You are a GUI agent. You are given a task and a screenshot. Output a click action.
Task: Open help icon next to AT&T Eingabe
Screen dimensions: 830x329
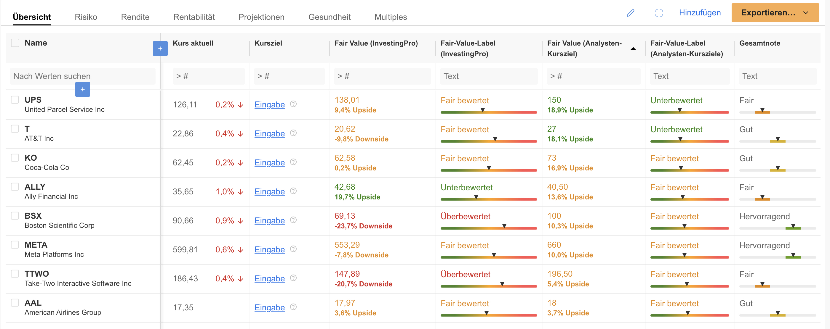[293, 133]
